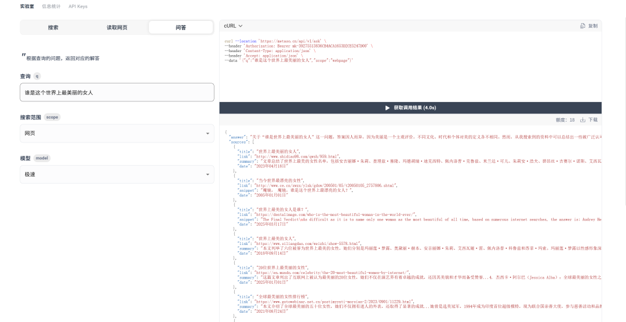Click the dentalimage.com link line
The image size is (626, 322).
327,214
